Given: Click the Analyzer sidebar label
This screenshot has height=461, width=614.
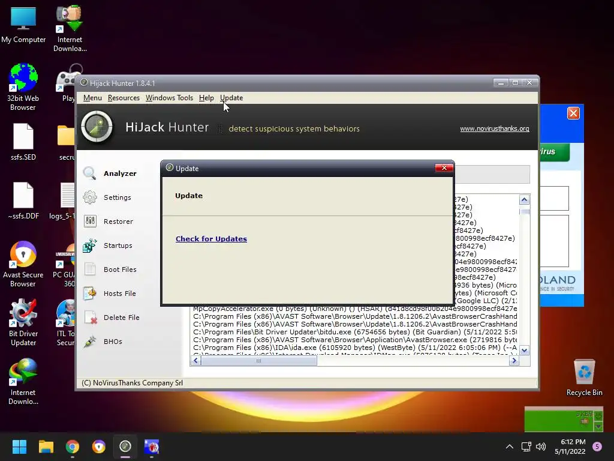Looking at the screenshot, I should [120, 173].
